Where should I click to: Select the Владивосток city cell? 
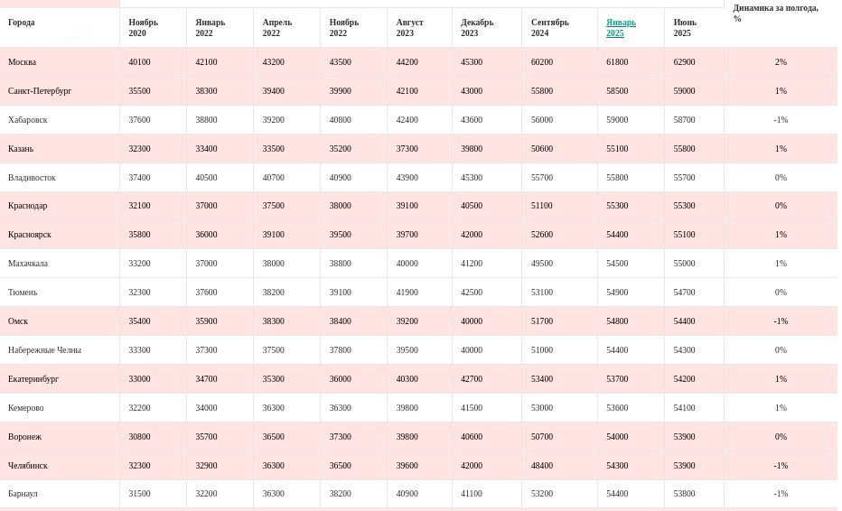click(32, 178)
